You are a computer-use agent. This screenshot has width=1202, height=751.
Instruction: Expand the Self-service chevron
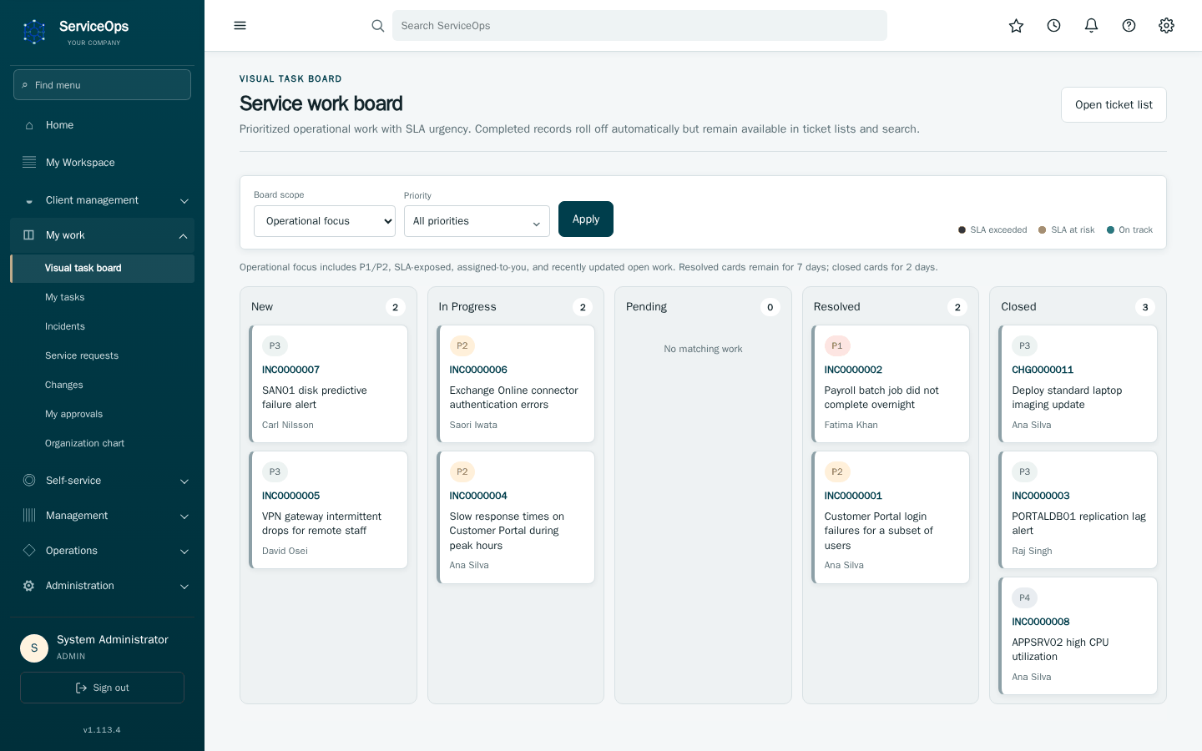[x=184, y=481]
